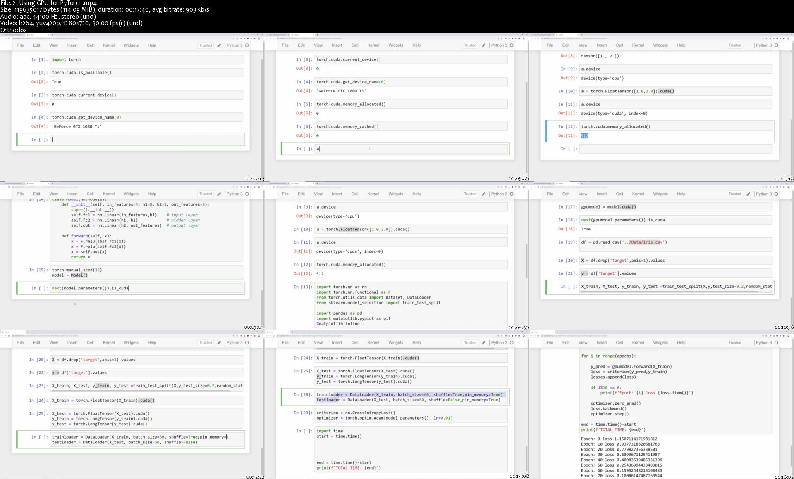The height and width of the screenshot is (479, 794).
Task: Open the Widgets menu in the 00:08:50 thumbnail
Action: (396, 194)
